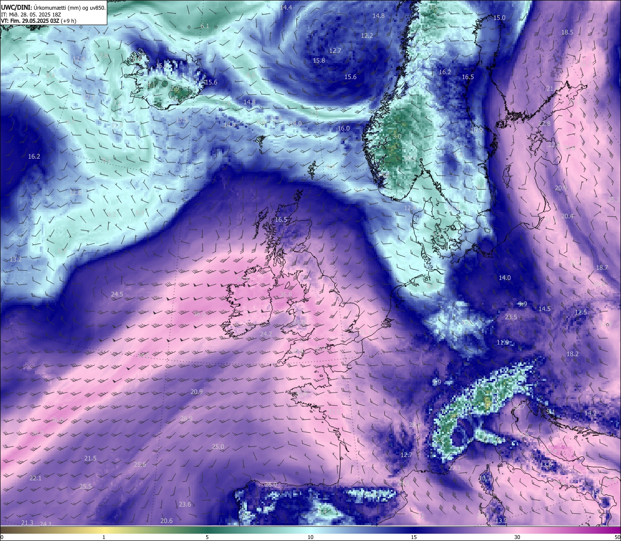The image size is (621, 541).
Task: Click the 27.3 value near the Mediterranean coast
Action: [455, 468]
